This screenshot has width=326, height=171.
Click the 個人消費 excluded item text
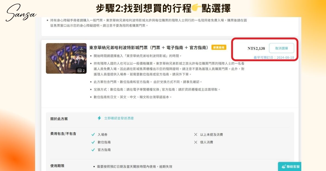click(206, 142)
